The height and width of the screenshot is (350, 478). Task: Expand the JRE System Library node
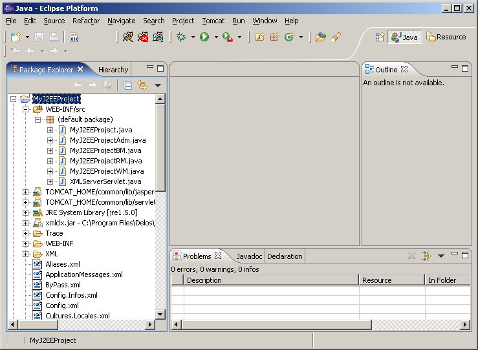point(26,212)
